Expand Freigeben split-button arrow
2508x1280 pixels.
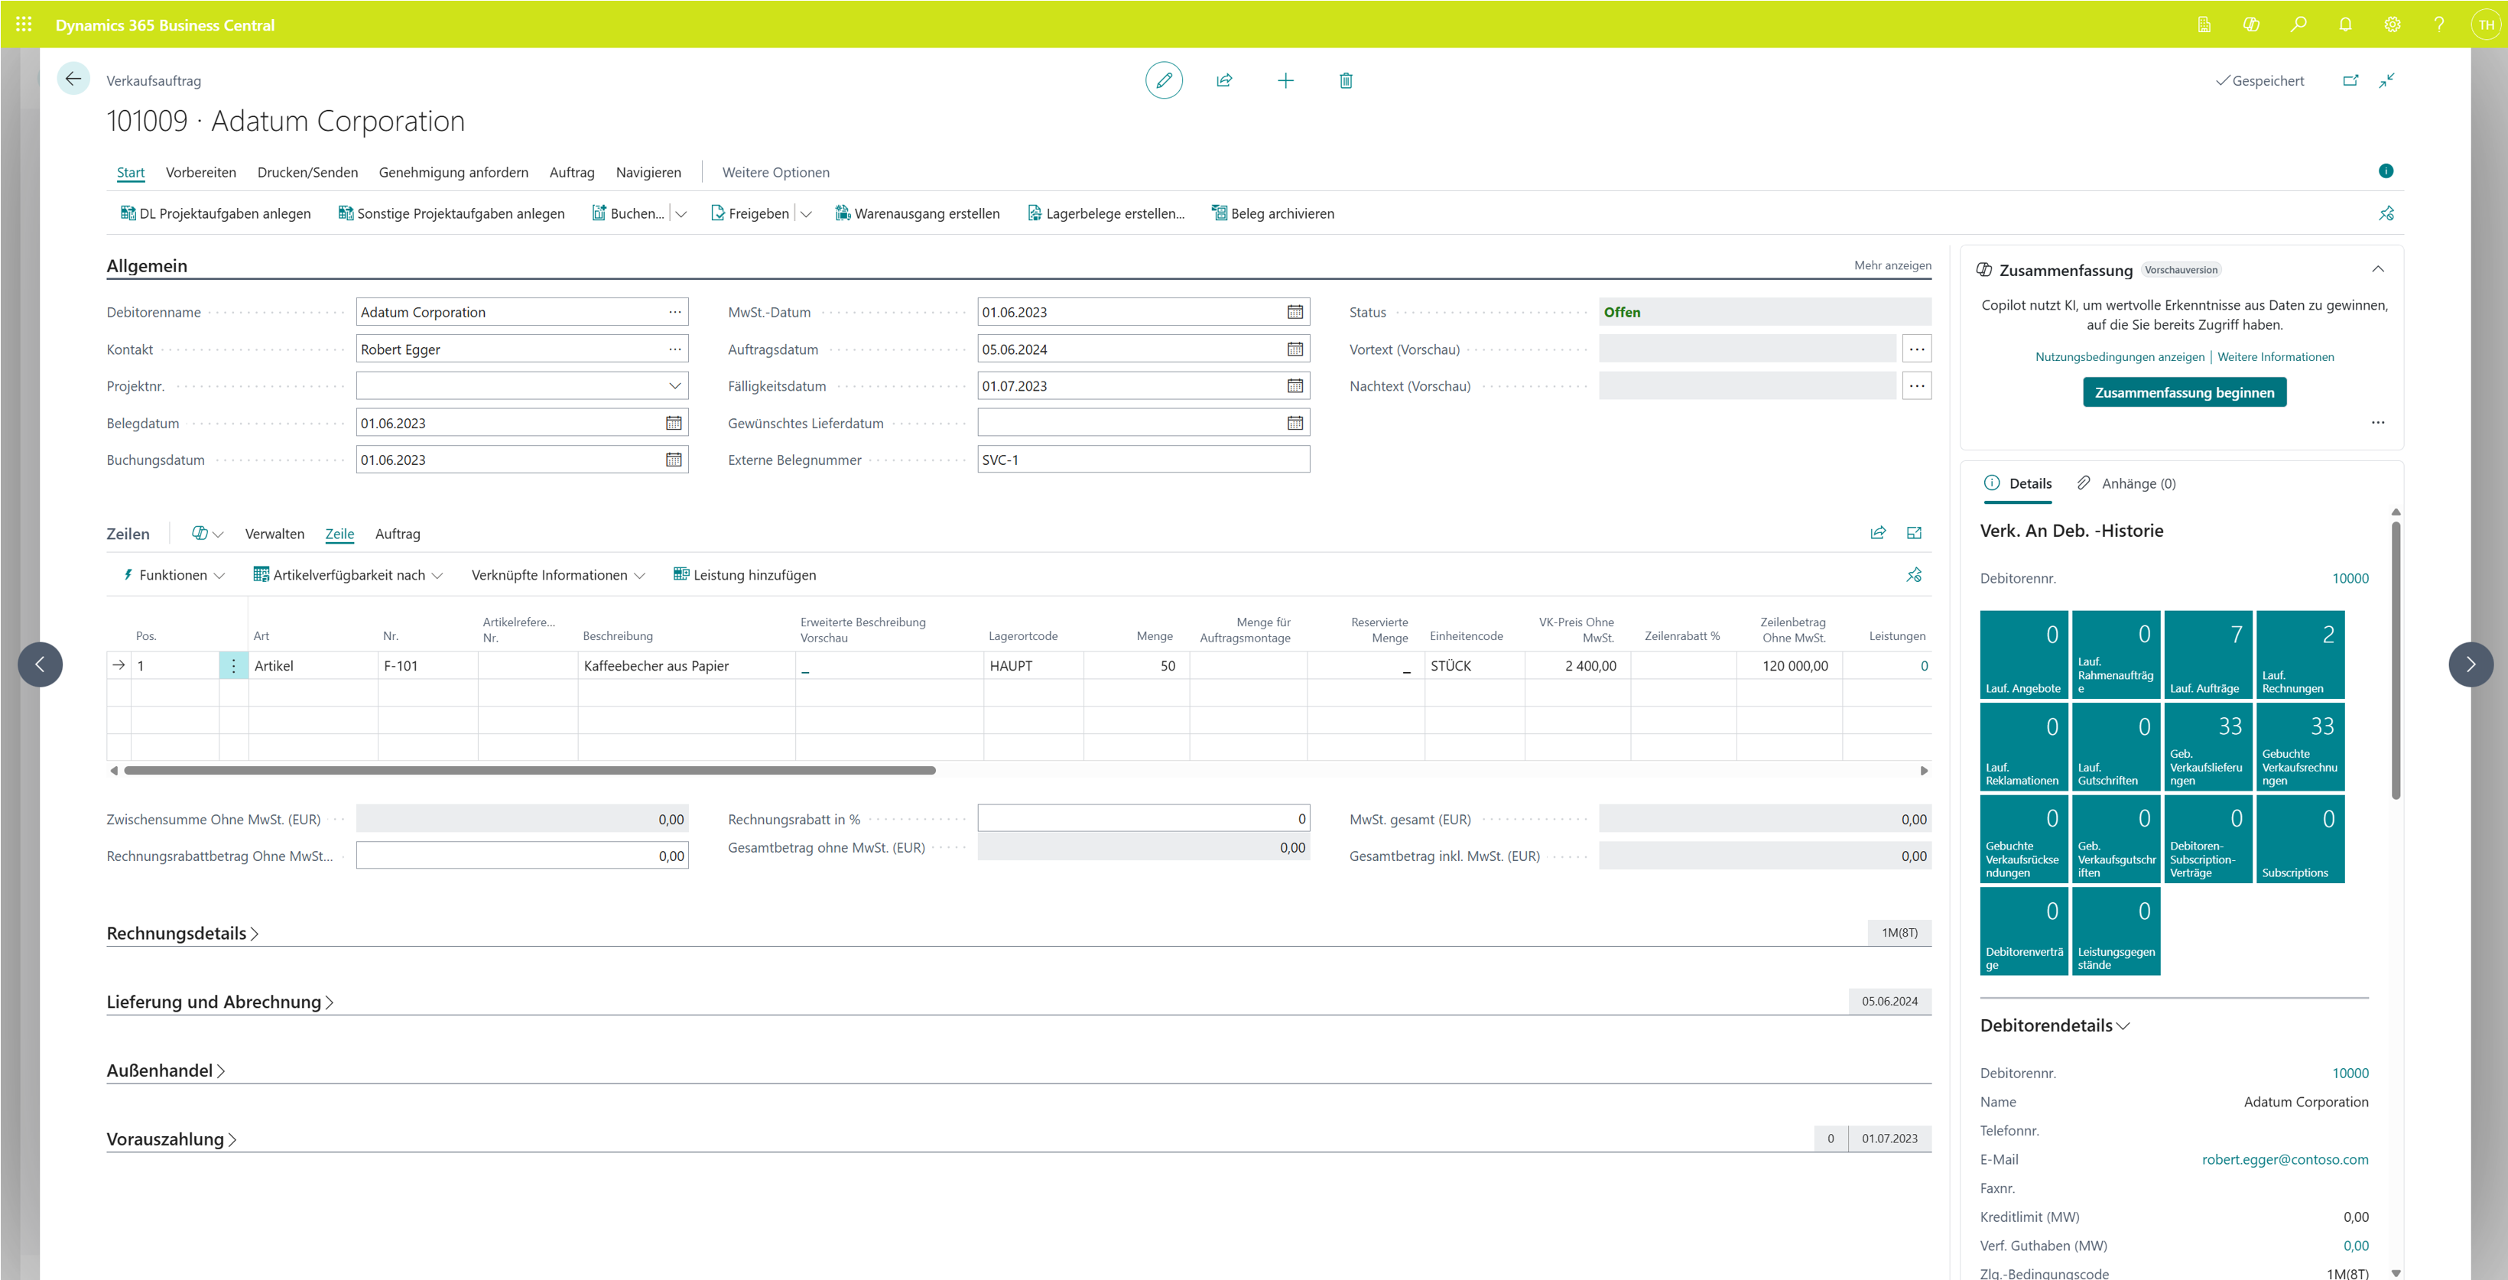click(x=806, y=214)
